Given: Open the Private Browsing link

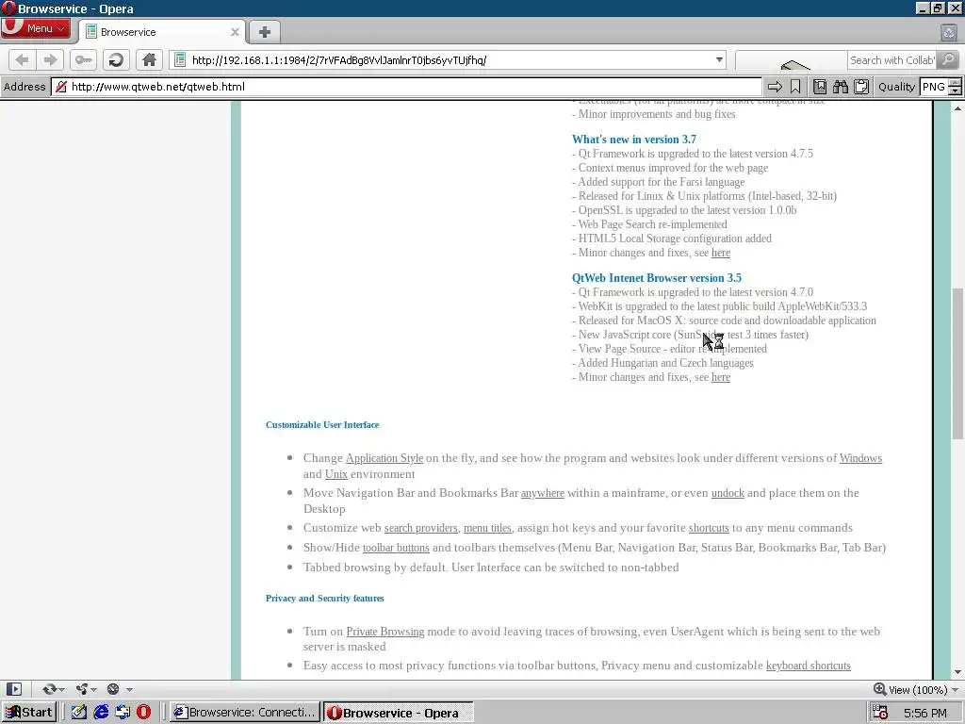Looking at the screenshot, I should tap(385, 632).
